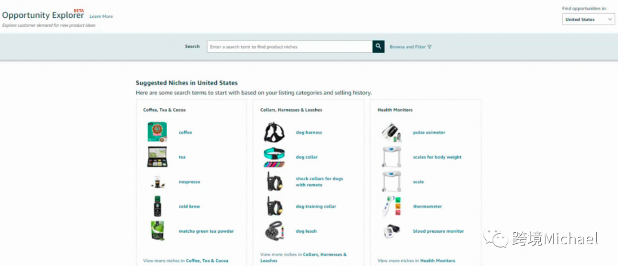Open the United States marketplace dropdown

click(588, 19)
